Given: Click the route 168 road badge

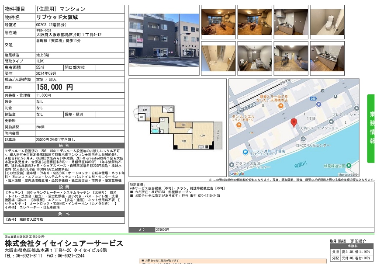Looking at the screenshot, I should pyautogui.click(x=313, y=99).
